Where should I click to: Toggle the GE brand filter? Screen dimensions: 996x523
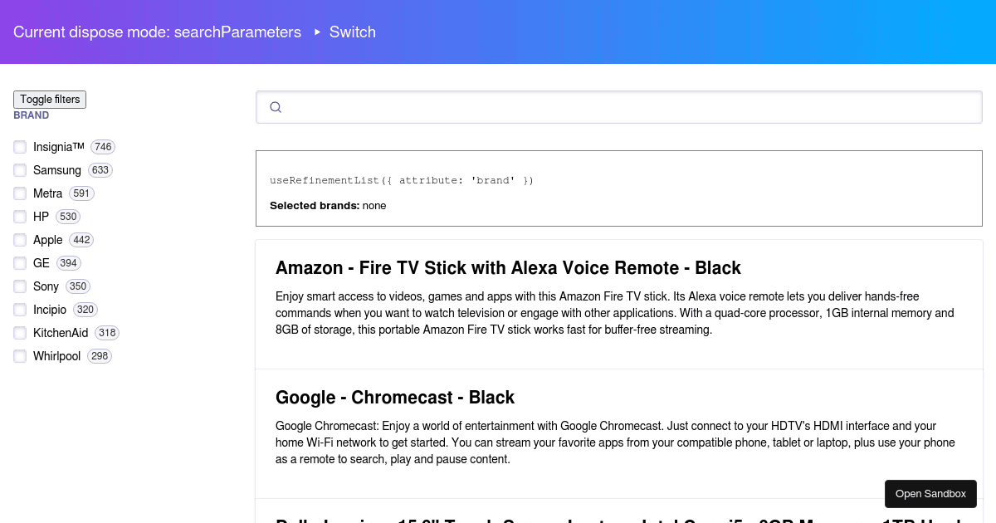20,263
